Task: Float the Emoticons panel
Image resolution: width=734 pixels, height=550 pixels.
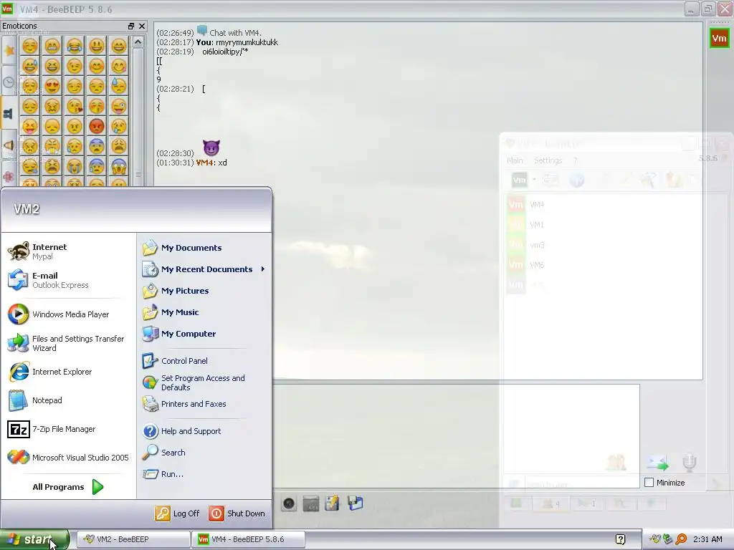Action: point(131,26)
